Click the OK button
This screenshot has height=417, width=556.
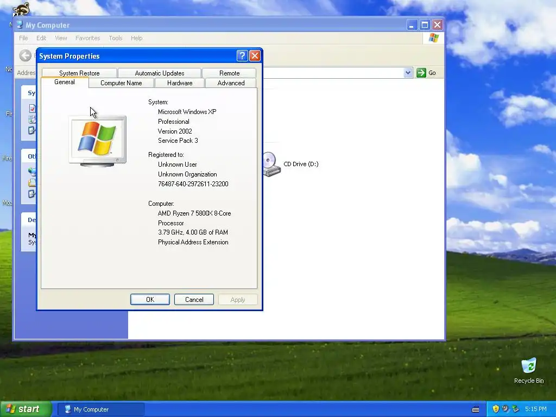150,300
